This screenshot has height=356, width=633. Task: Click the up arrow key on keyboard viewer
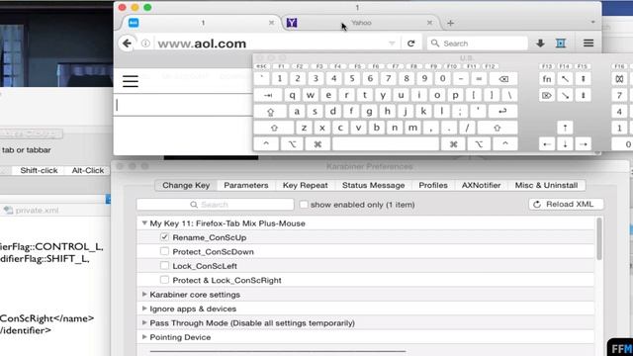coord(565,128)
